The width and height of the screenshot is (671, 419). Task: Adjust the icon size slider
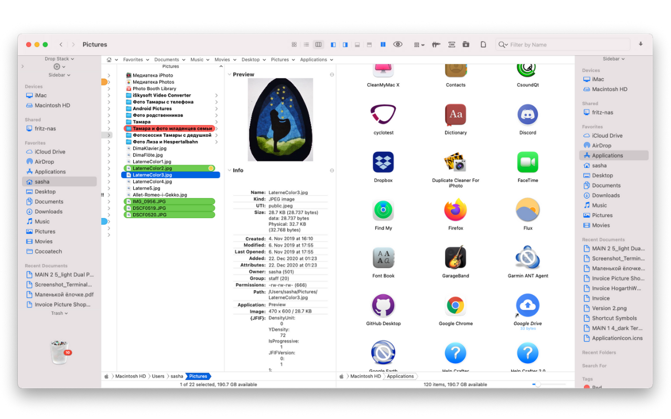pyautogui.click(x=538, y=384)
